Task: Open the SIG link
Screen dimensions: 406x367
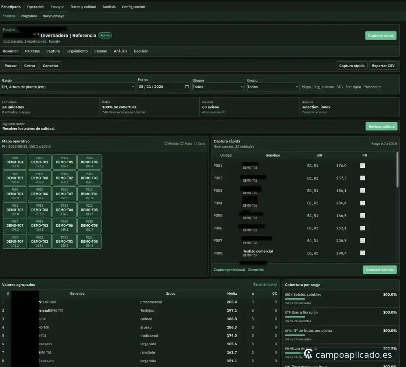Action: tap(340, 87)
